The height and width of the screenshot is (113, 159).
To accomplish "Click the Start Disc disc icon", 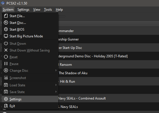I will pyautogui.click(x=6, y=22).
